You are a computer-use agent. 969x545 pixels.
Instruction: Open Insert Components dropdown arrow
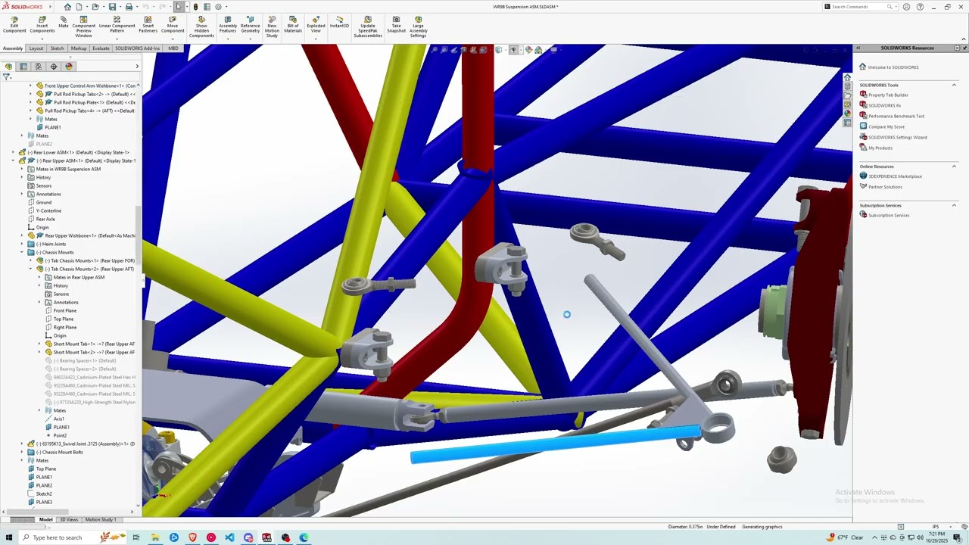point(42,39)
